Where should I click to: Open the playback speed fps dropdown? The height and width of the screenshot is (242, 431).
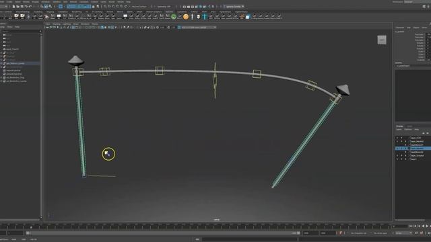[x=403, y=233]
